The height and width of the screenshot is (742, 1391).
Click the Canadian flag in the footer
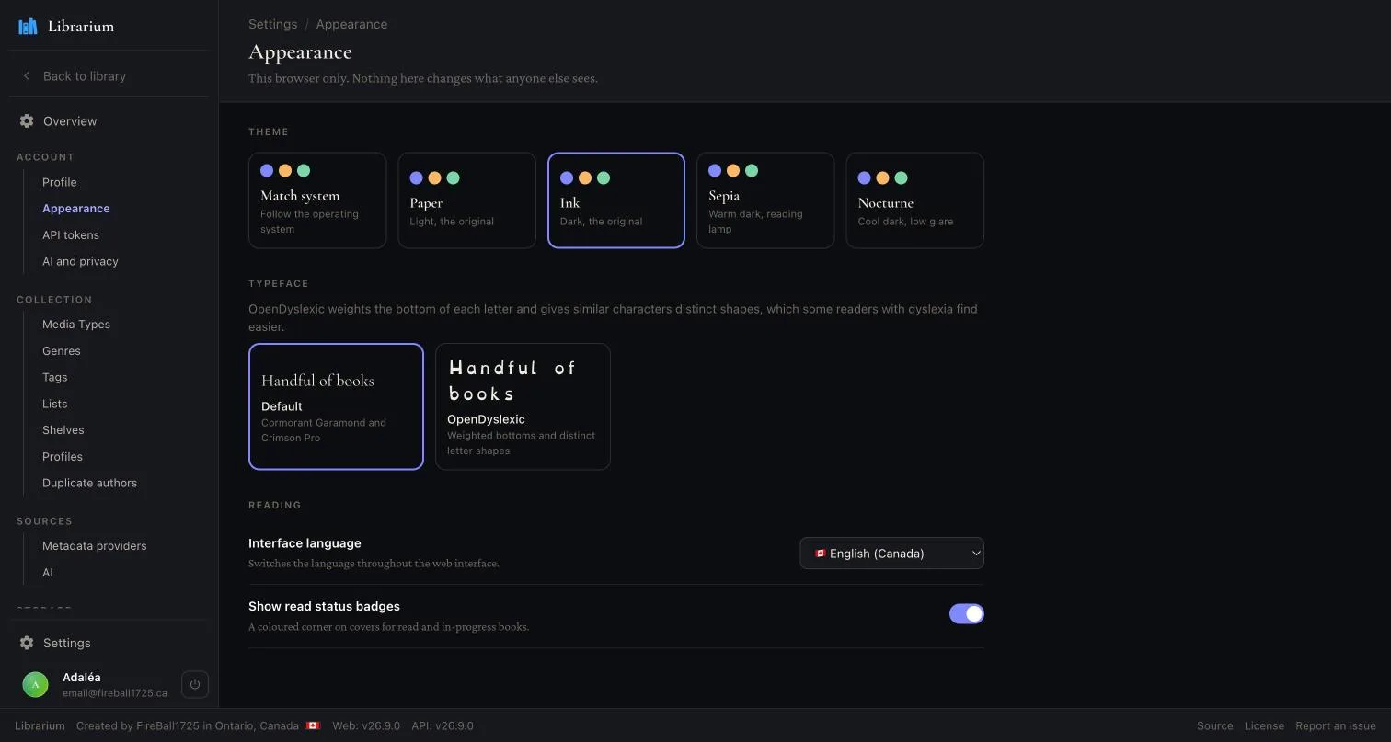(x=313, y=725)
